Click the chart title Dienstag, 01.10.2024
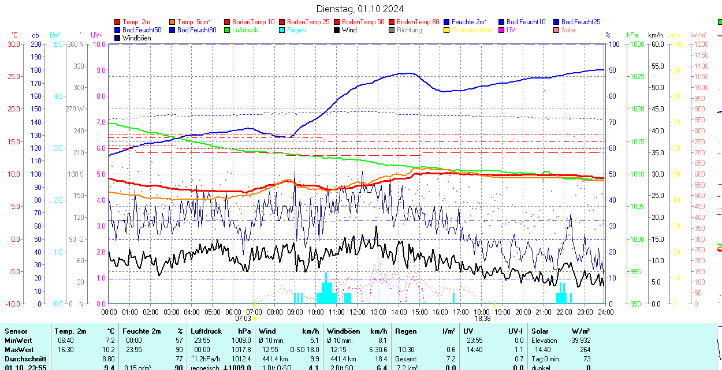 pos(360,9)
